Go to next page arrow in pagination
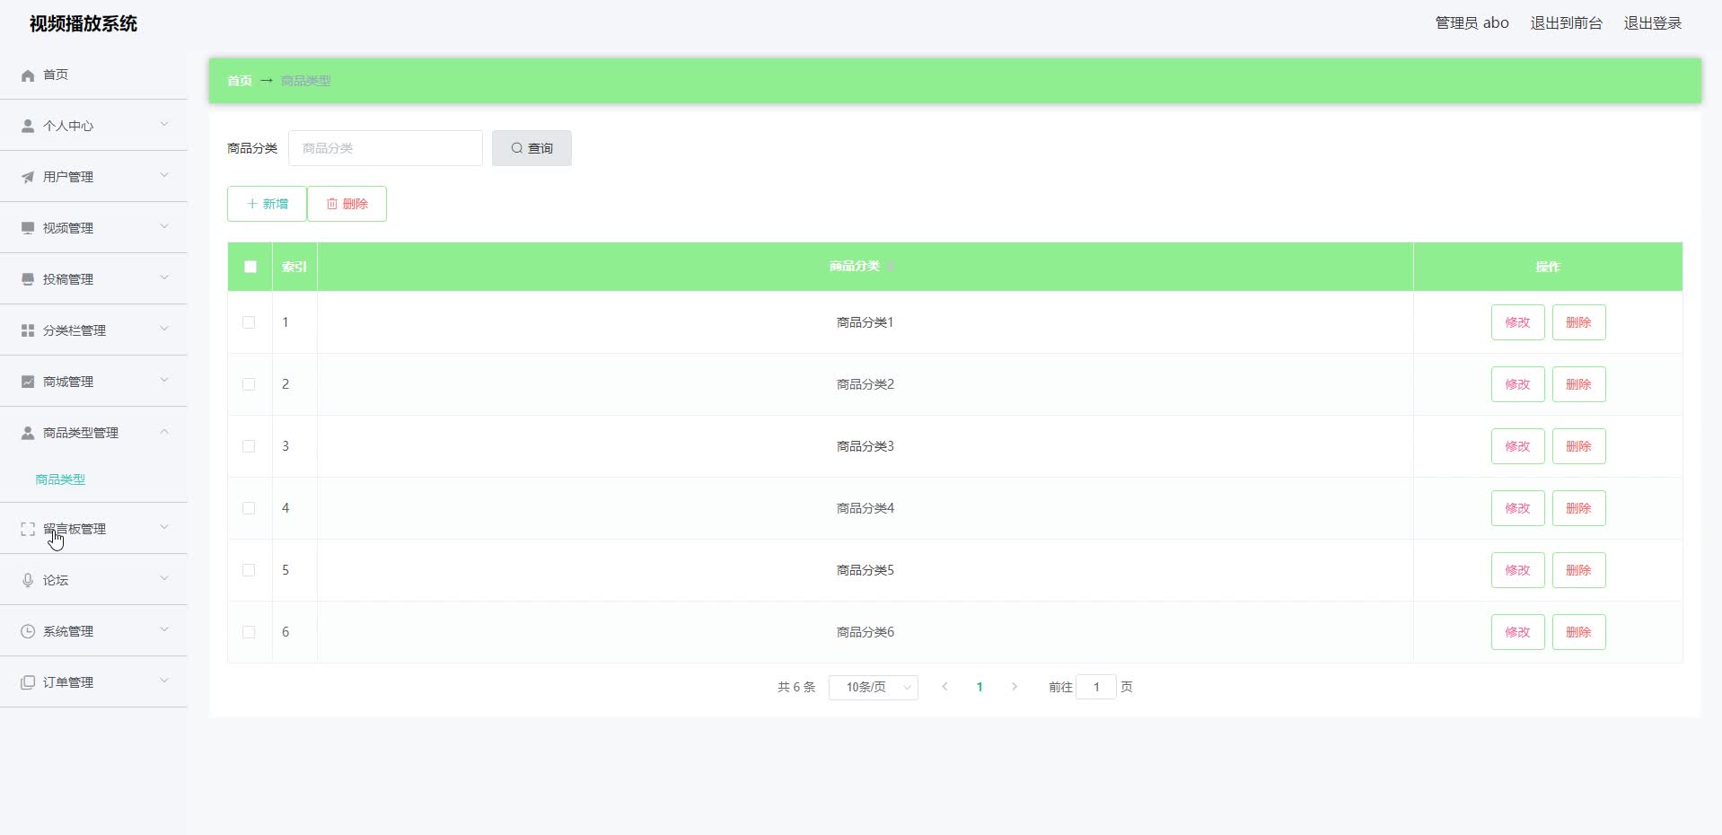 (x=1015, y=687)
